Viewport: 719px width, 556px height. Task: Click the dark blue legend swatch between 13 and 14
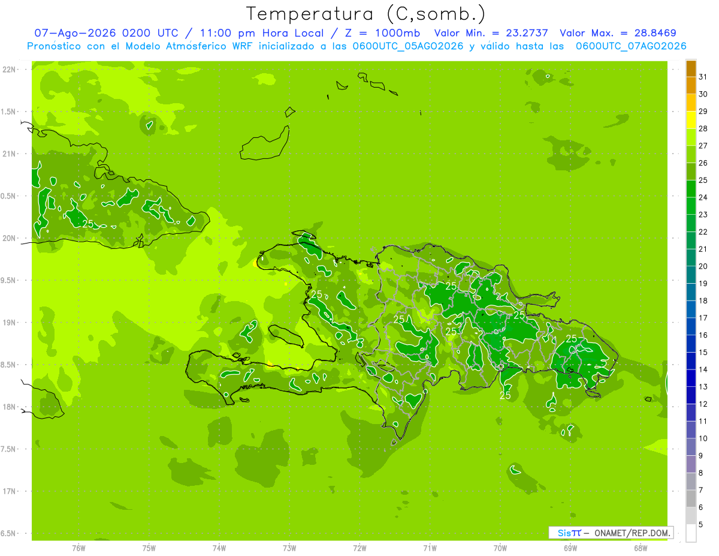(x=691, y=378)
